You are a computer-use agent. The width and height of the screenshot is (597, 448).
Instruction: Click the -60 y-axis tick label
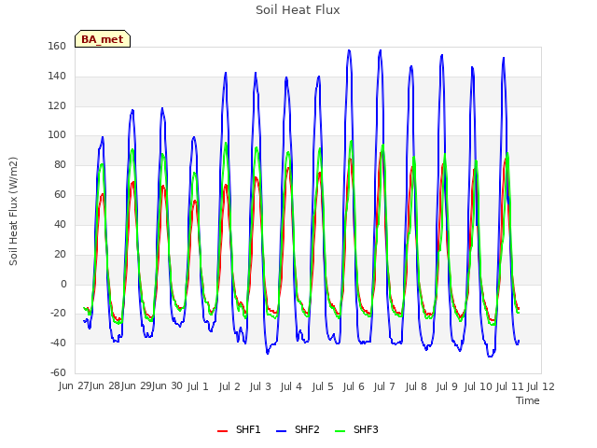[58, 372]
